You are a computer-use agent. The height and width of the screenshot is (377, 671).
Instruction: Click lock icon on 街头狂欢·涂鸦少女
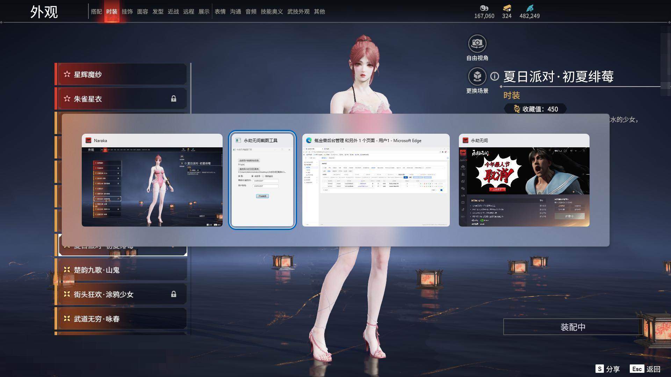coord(174,294)
